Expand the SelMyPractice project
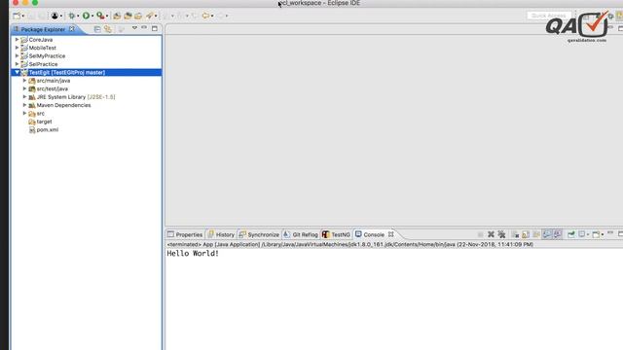 click(x=18, y=56)
